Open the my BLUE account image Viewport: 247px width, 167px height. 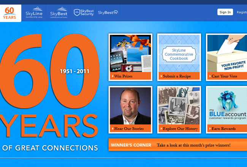tap(227, 106)
